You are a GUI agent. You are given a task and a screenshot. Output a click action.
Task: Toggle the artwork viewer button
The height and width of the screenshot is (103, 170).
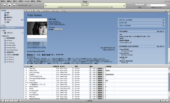click(x=19, y=101)
